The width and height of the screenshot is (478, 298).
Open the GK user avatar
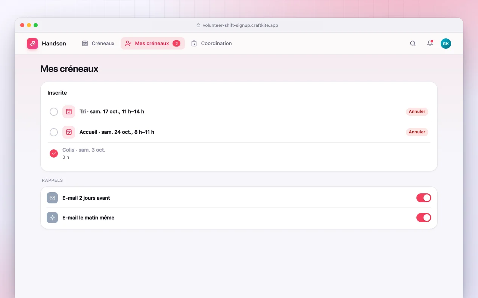tap(446, 44)
